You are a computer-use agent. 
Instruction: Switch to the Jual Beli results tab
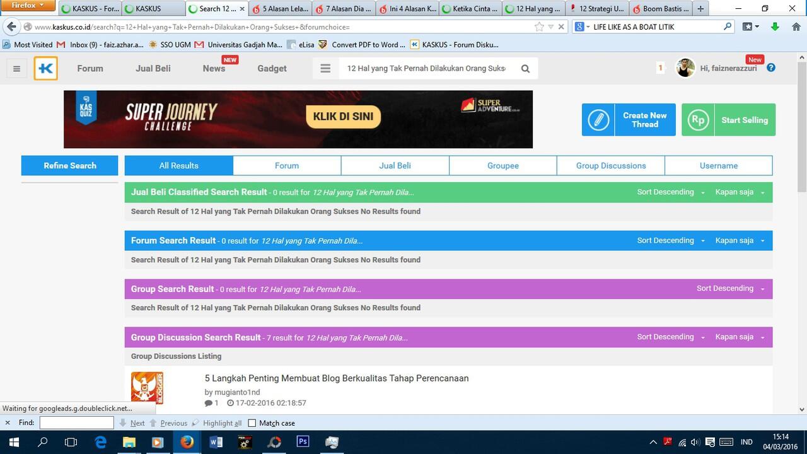click(395, 166)
